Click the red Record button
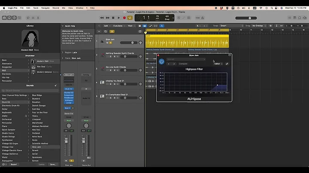309x173 pixels. coord(124,18)
